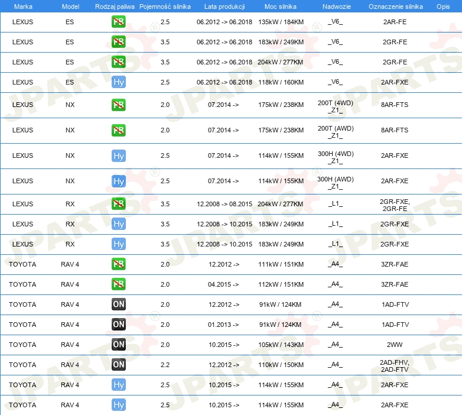The width and height of the screenshot is (462, 415).
Task: Click 8AR-FTS in the 200T (4WD) row
Action: (395, 105)
